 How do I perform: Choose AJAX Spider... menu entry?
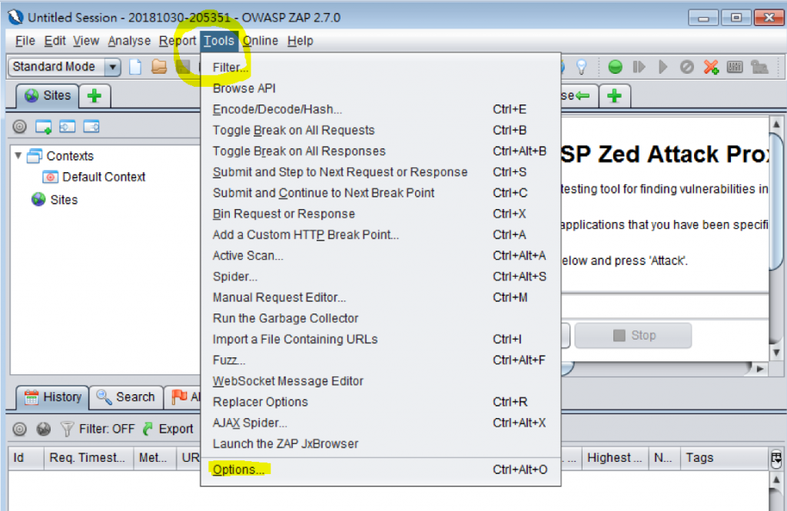380,423
